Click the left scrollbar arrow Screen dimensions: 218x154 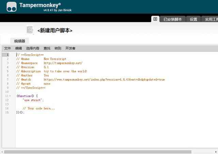[x=2, y=152]
